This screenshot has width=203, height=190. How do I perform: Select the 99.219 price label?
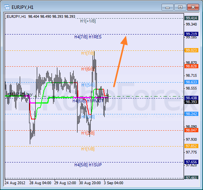[191, 34]
